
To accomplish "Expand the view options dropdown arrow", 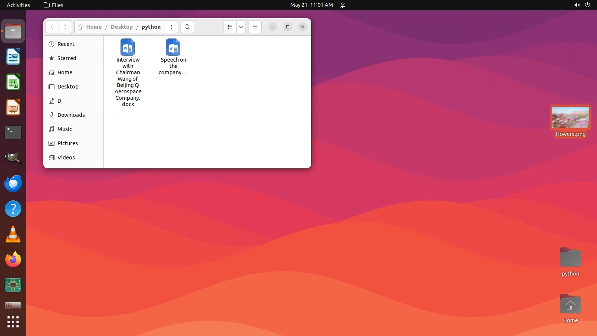I will click(x=241, y=27).
